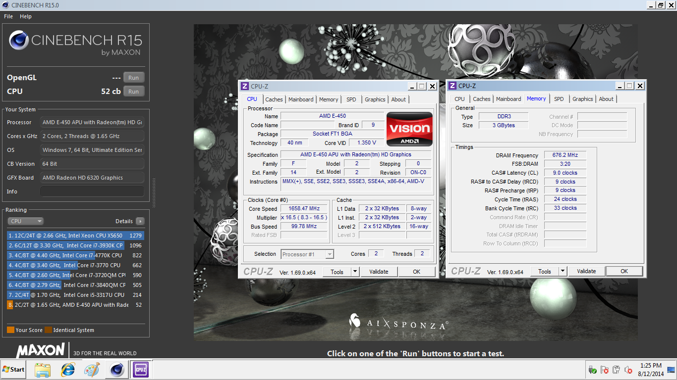The height and width of the screenshot is (380, 677).
Task: Open the About tab in right CPU-Z window
Action: (606, 99)
